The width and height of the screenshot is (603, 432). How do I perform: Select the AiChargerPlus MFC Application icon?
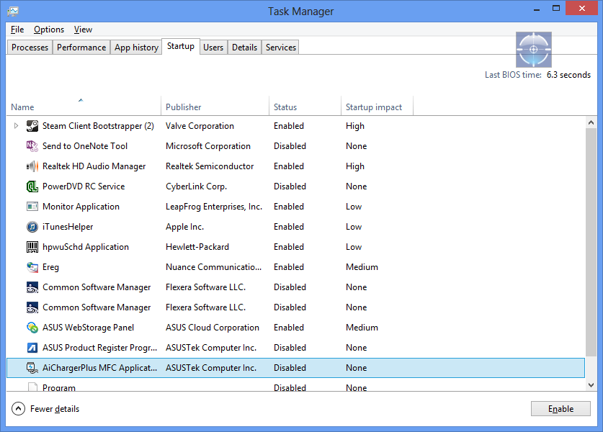click(32, 368)
